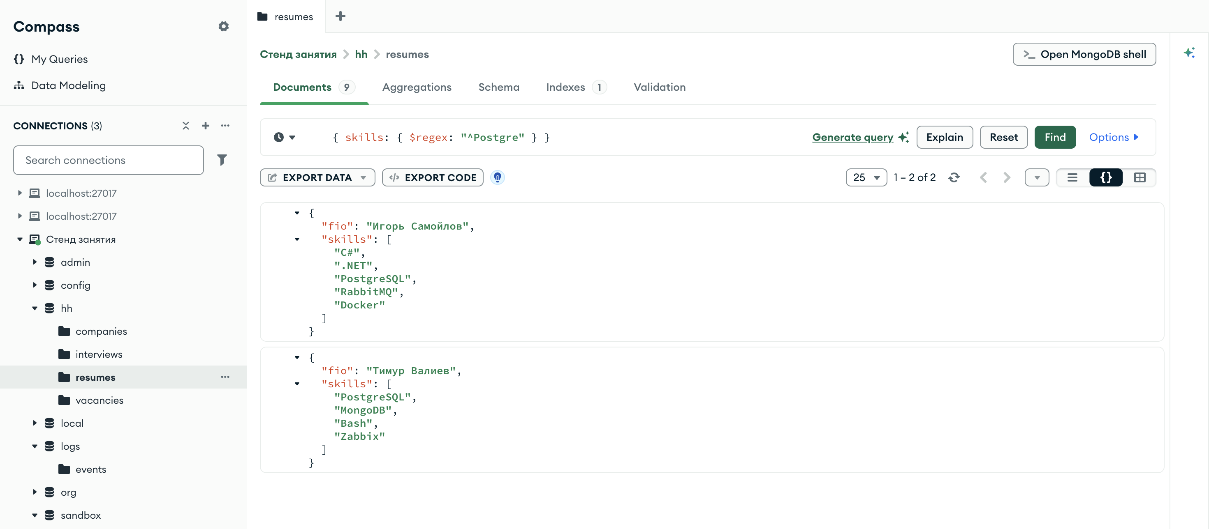Click the Find button

click(1055, 137)
